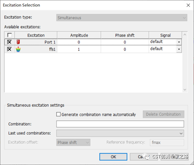194x165 pixels.
Task: Click inside the Combination text field
Action: (120, 124)
